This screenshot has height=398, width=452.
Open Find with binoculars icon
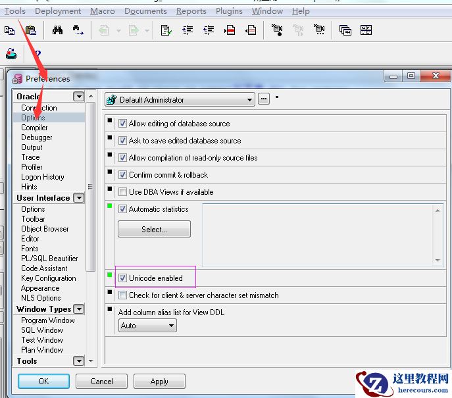point(57,30)
